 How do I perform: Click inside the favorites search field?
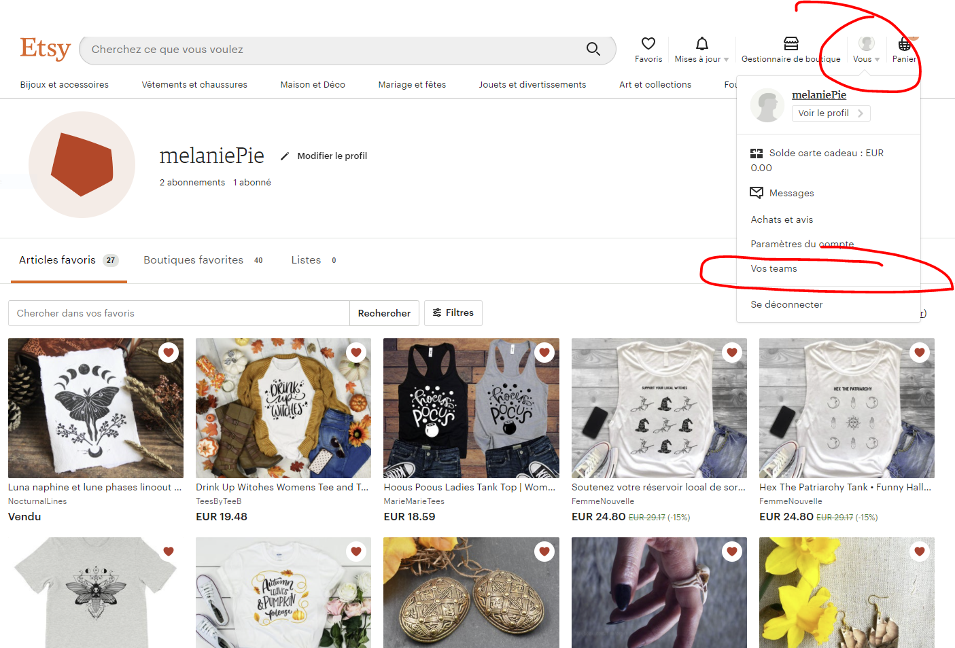point(178,313)
